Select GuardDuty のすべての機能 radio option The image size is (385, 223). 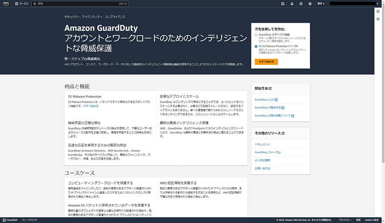[256, 35]
